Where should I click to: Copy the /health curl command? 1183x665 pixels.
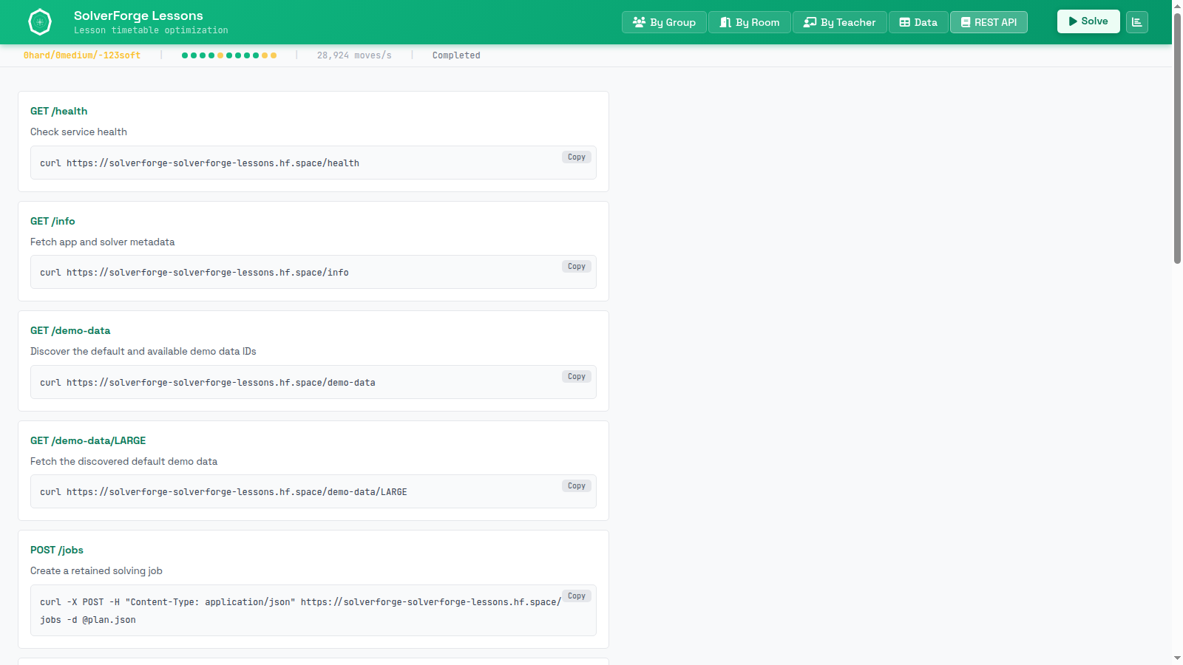pos(577,157)
